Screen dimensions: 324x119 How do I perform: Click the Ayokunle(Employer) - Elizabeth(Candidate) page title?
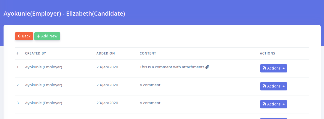click(64, 14)
